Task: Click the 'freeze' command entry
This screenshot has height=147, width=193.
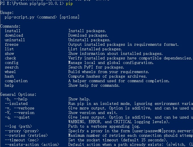Action: pyautogui.click(x=11, y=44)
